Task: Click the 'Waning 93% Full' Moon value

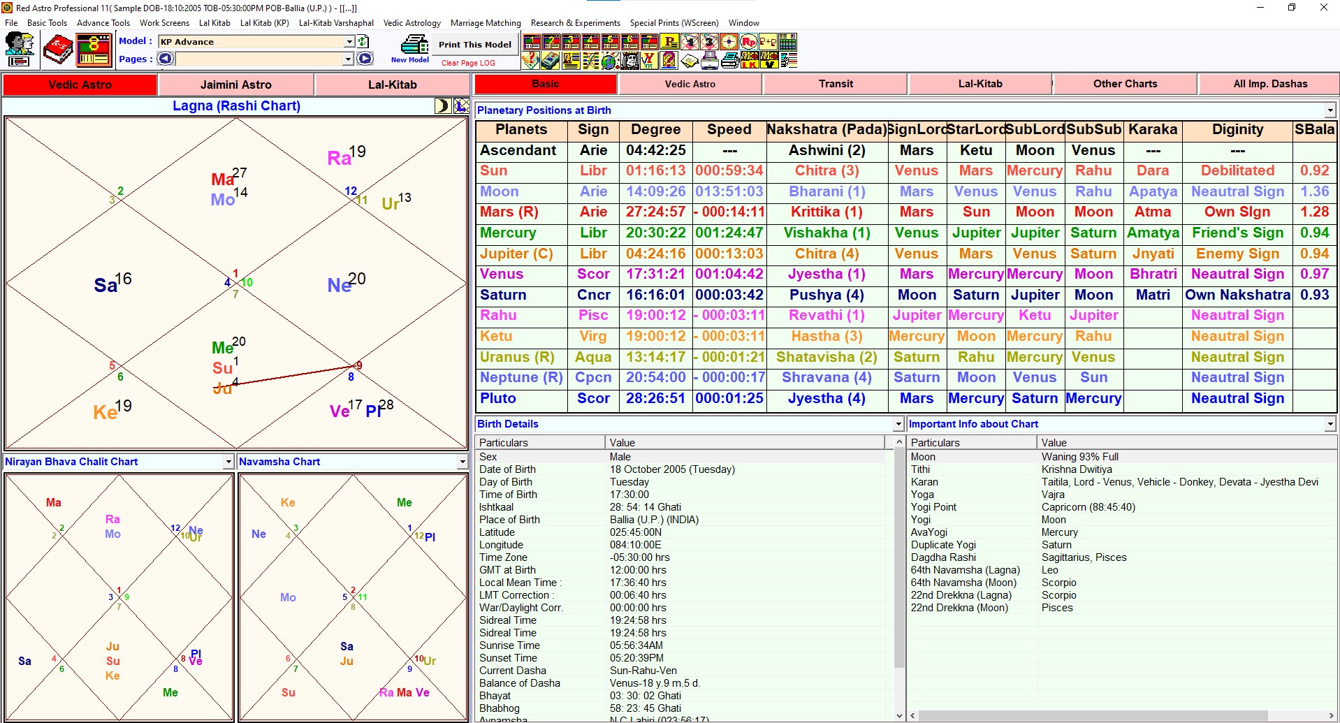Action: (x=1080, y=457)
